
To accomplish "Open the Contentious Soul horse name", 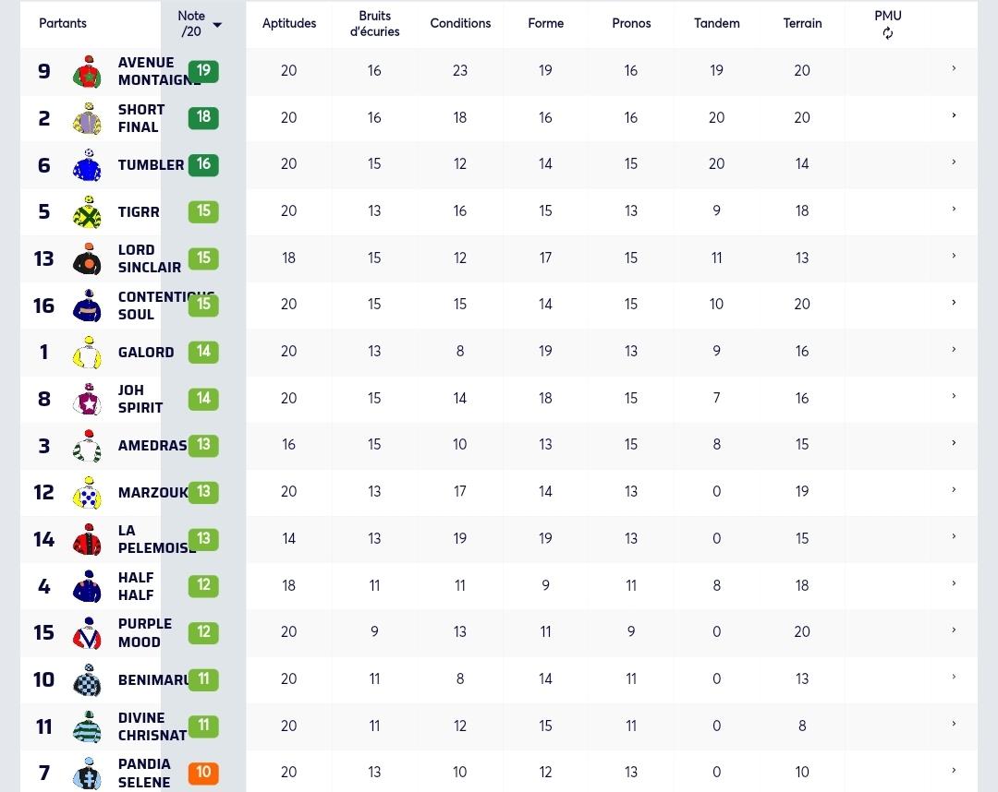I will pos(166,306).
